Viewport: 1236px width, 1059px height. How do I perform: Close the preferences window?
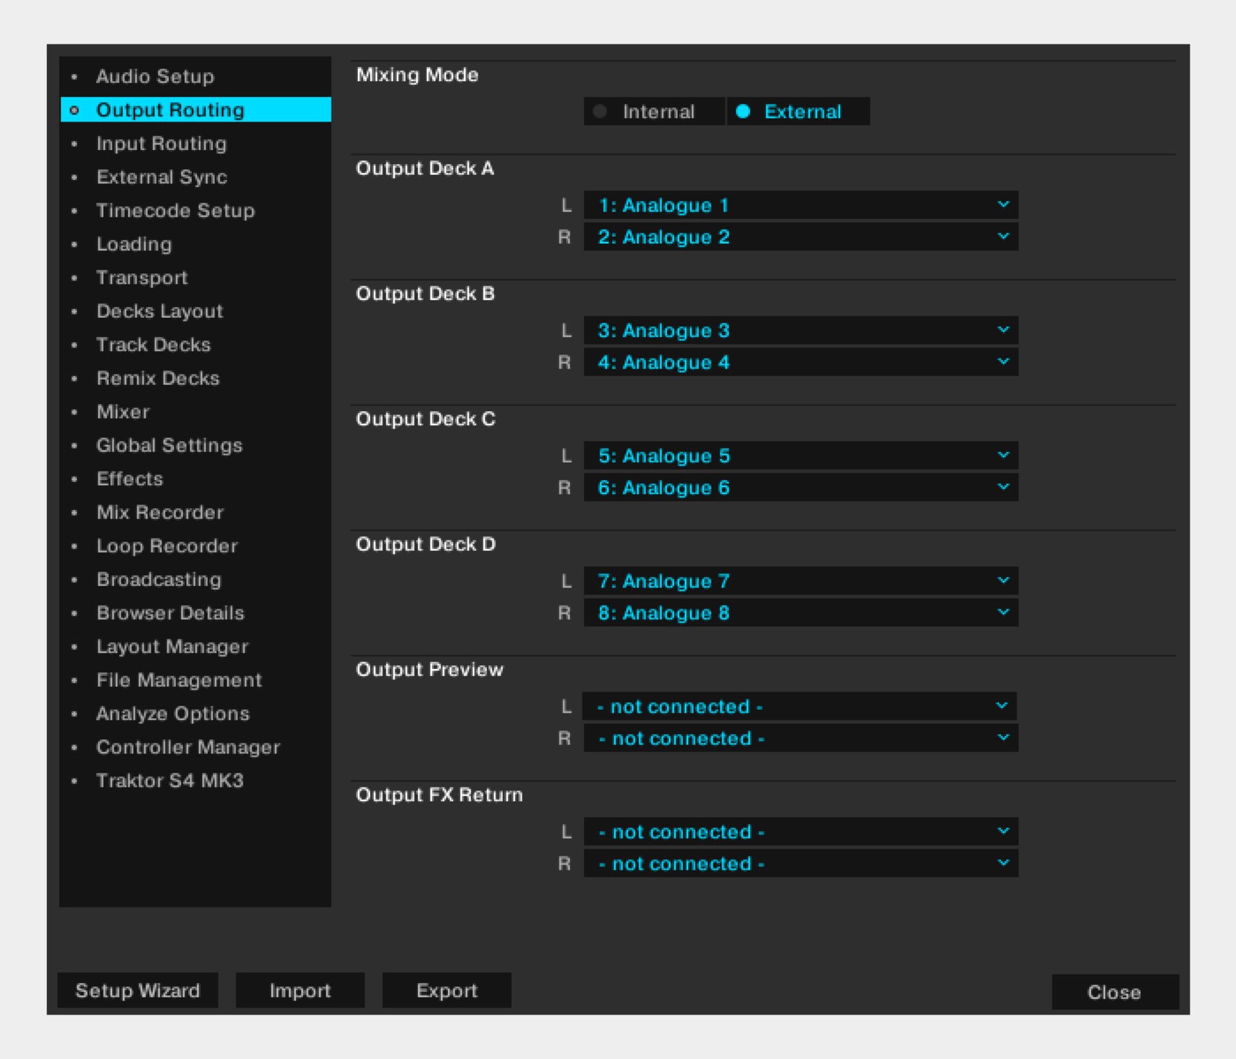(x=1114, y=992)
